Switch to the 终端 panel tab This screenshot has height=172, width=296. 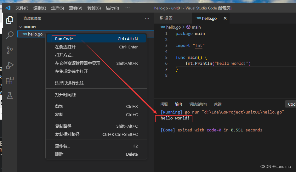click(218, 104)
